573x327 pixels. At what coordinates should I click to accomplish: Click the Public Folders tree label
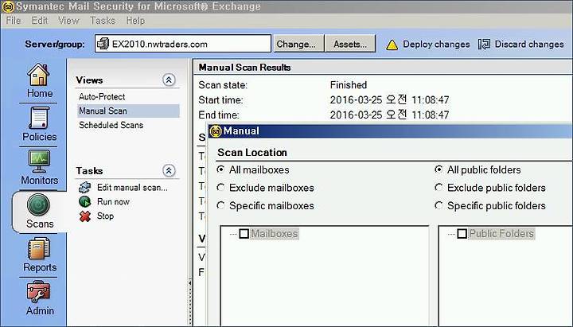(x=501, y=233)
